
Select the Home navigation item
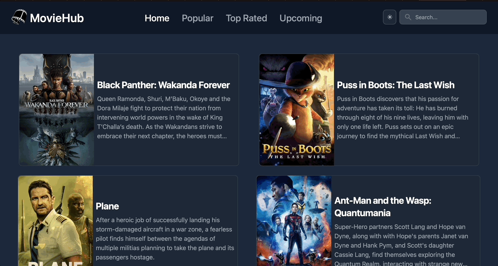click(x=157, y=18)
